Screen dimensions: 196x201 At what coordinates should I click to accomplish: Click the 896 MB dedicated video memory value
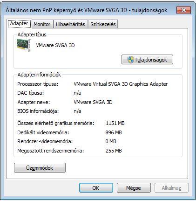click(x=114, y=132)
